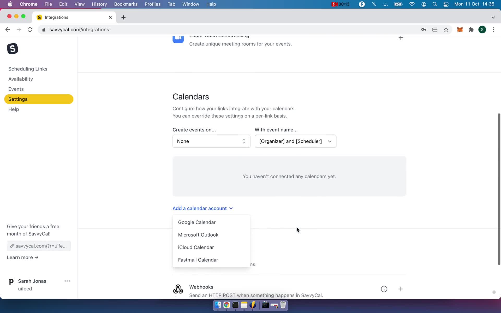Select iCloud Calendar from the list

(196, 247)
